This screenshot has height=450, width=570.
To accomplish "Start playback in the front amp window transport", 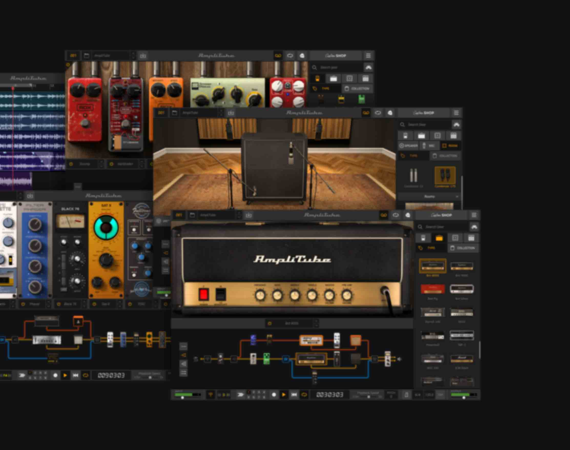I will point(284,395).
